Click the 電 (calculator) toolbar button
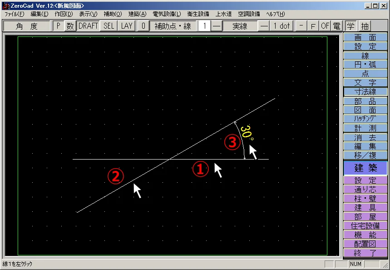Viewport: 390px width, 270px height. (x=336, y=26)
